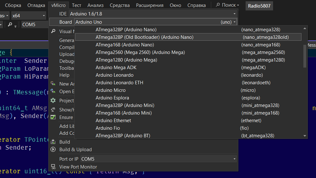Click the New Arduino project icon

(x=53, y=83)
